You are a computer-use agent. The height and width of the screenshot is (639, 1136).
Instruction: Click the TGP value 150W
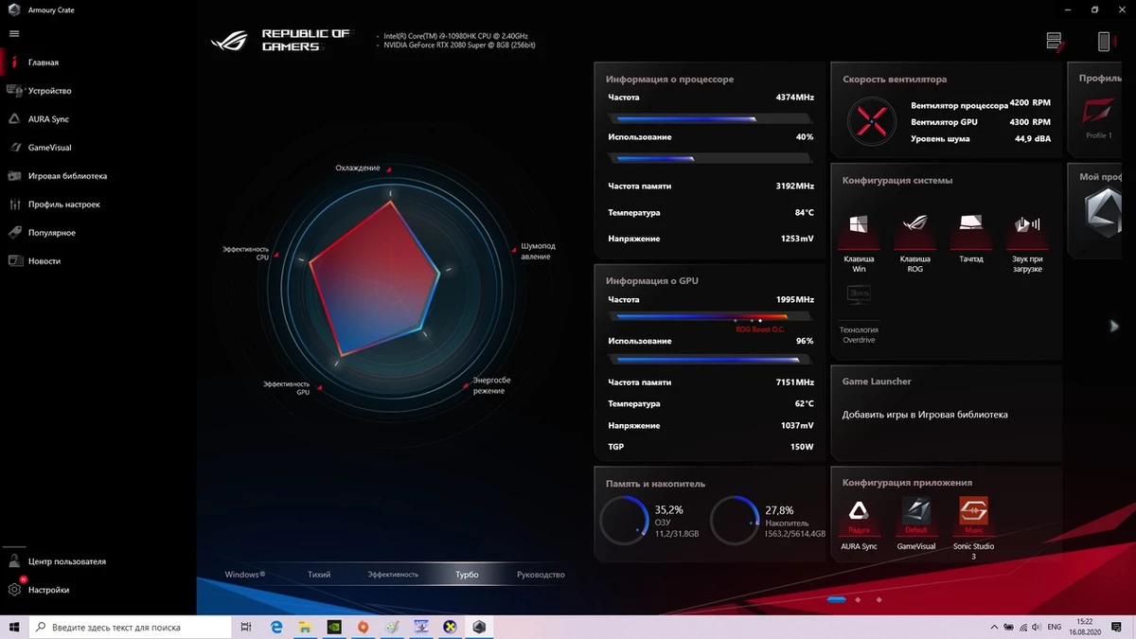click(802, 447)
